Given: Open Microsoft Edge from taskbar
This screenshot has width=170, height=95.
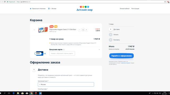Looking at the screenshot, I should (x=14, y=93).
